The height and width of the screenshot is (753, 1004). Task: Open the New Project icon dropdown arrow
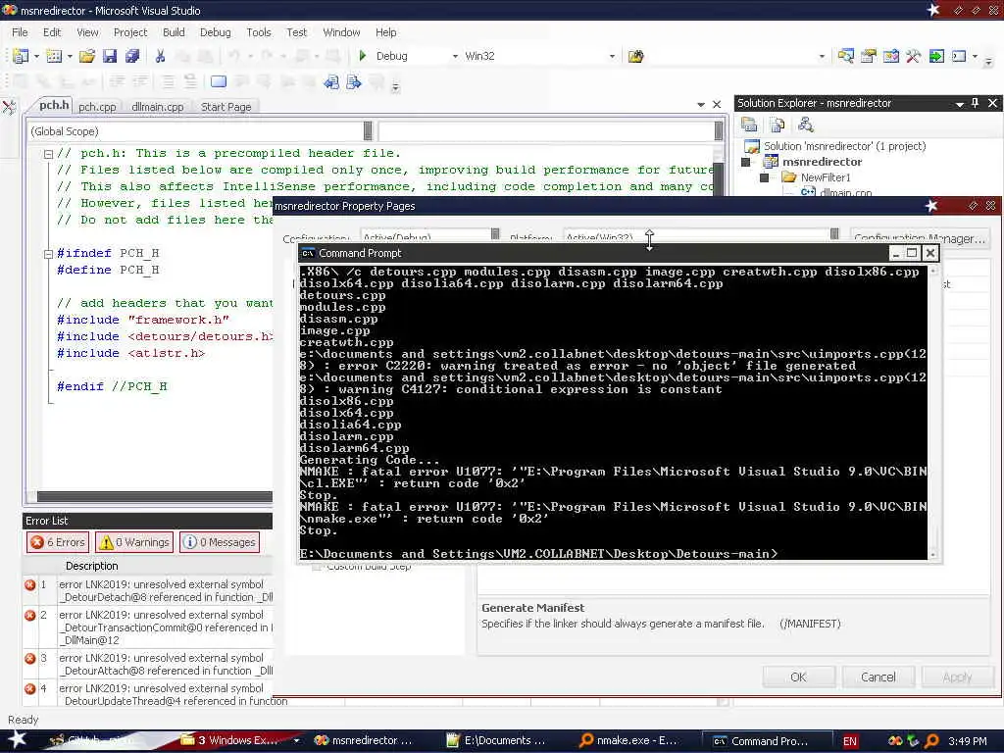pyautogui.click(x=36, y=56)
